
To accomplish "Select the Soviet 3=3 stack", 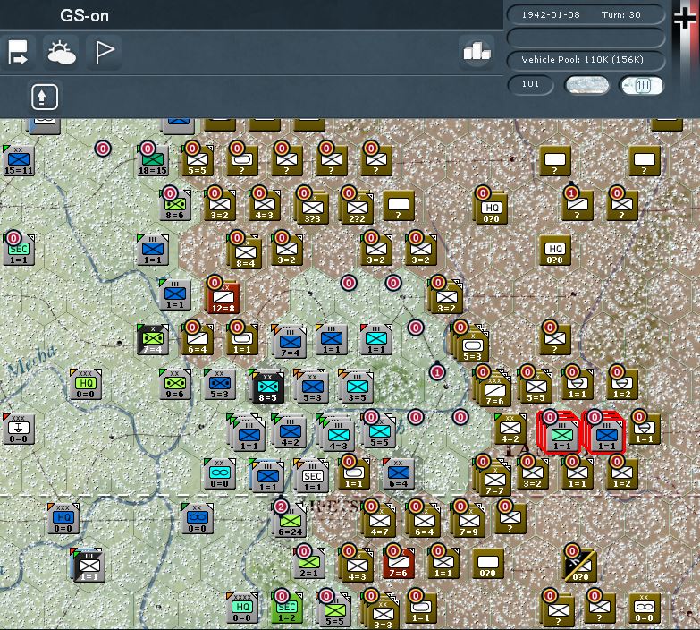I will tap(382, 612).
